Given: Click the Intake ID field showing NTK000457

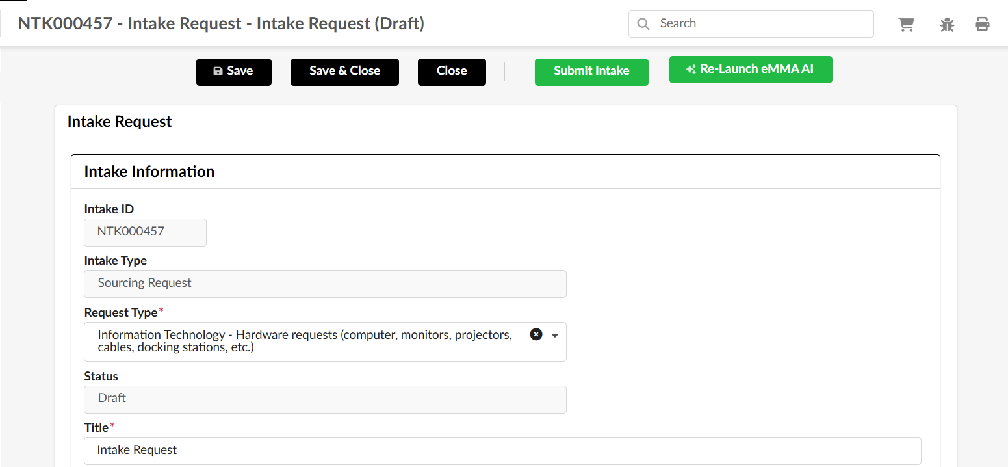Looking at the screenshot, I should 144,232.
